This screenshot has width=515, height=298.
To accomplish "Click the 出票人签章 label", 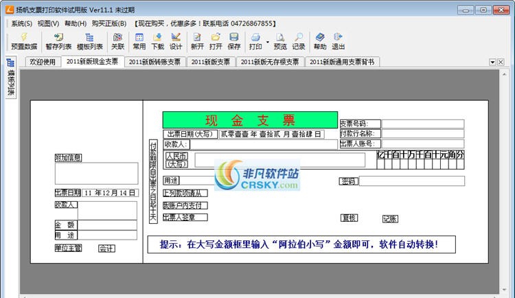I will coord(185,218).
